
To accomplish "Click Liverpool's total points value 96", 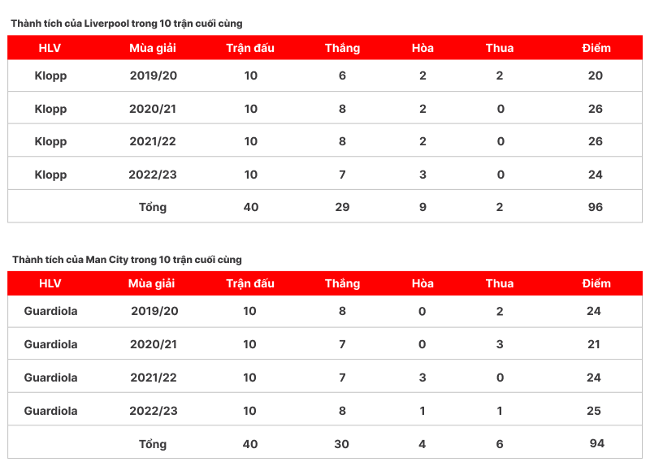I will coord(596,207).
